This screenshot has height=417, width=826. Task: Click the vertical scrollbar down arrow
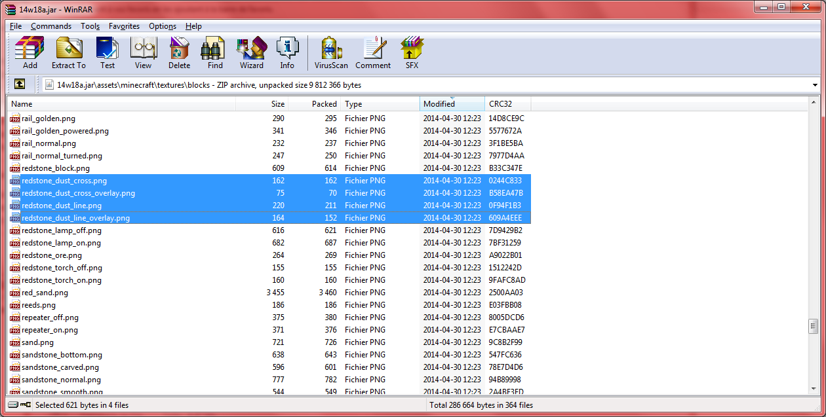tap(813, 389)
